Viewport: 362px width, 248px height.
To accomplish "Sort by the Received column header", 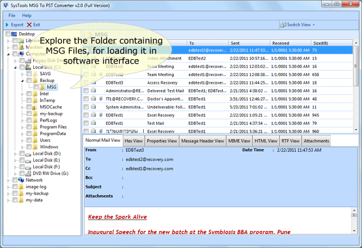I will point(290,43).
